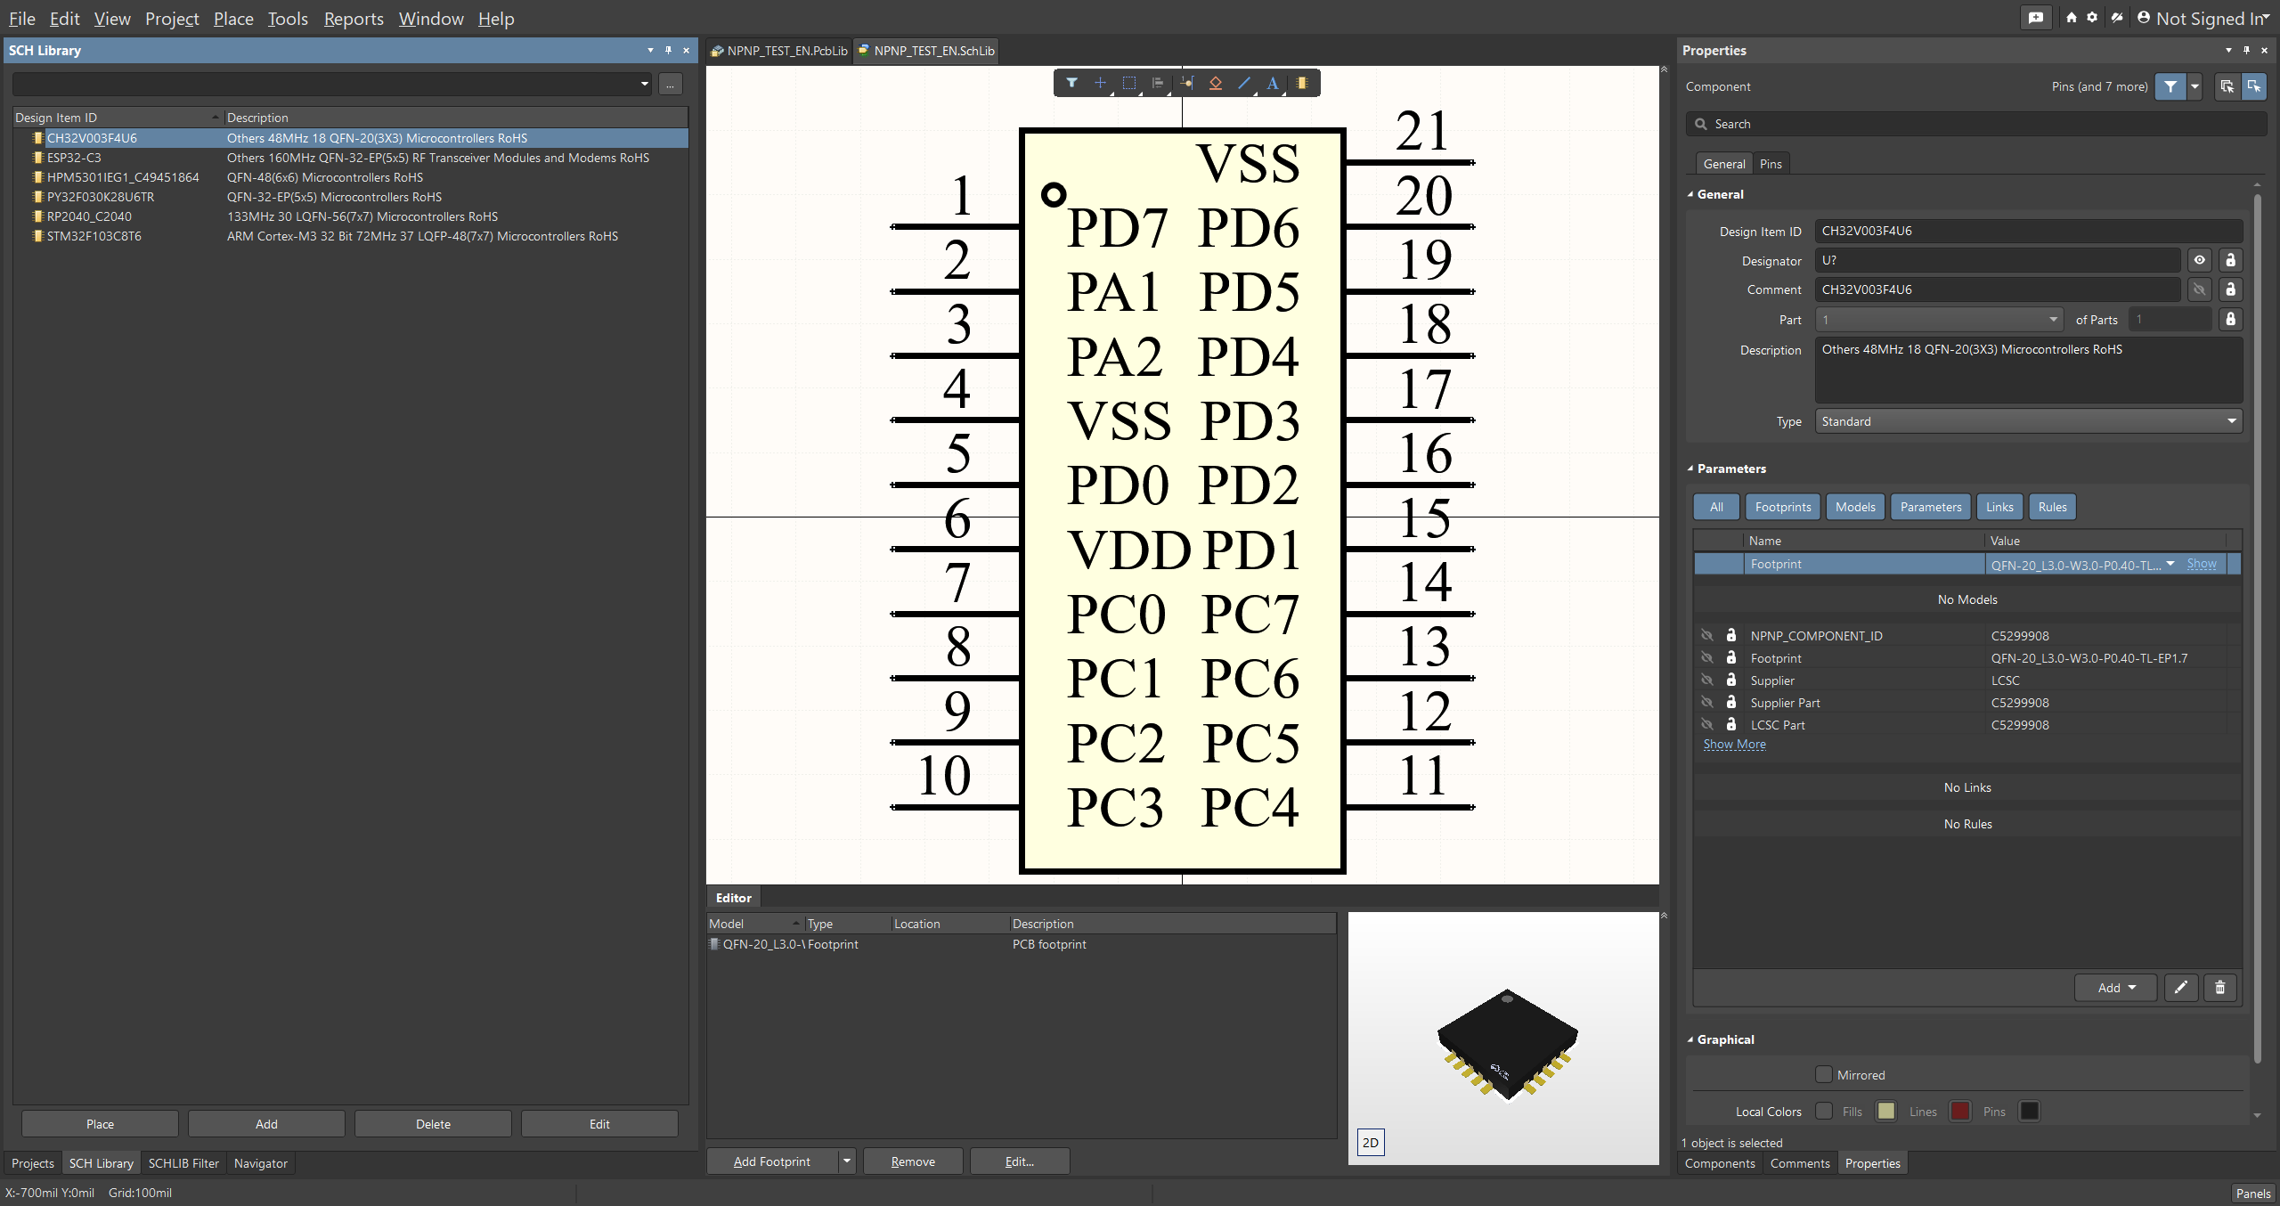
Task: Open the Add Footprint dropdown arrow
Action: tap(847, 1161)
